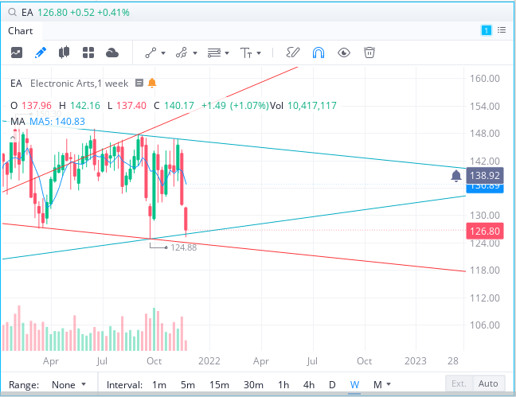Select the Chart tab
The image size is (516, 397).
pos(21,31)
